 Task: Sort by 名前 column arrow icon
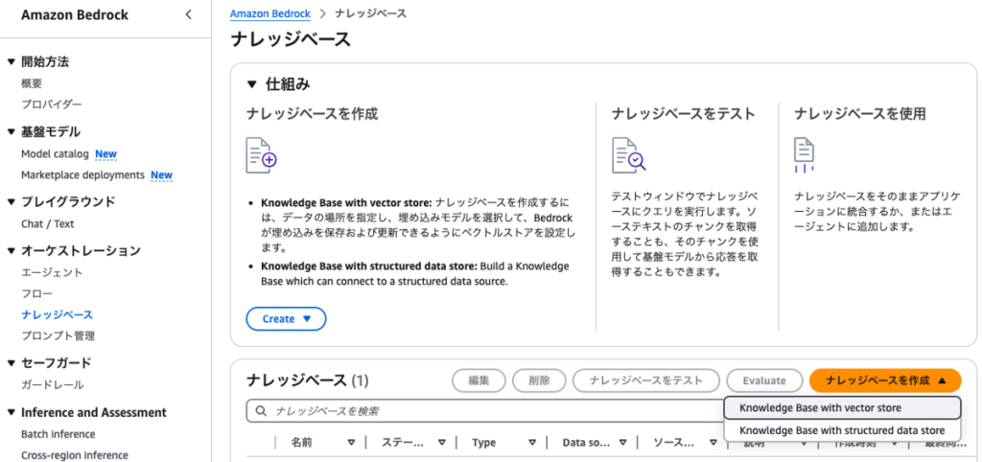(x=352, y=443)
